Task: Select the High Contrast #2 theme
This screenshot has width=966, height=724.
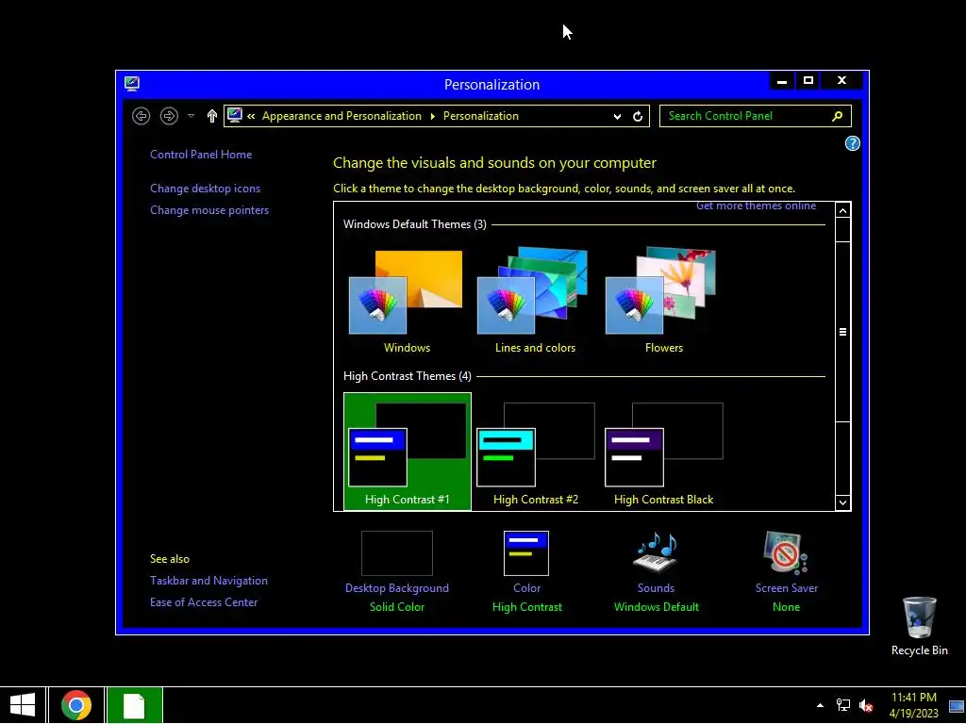Action: (536, 452)
